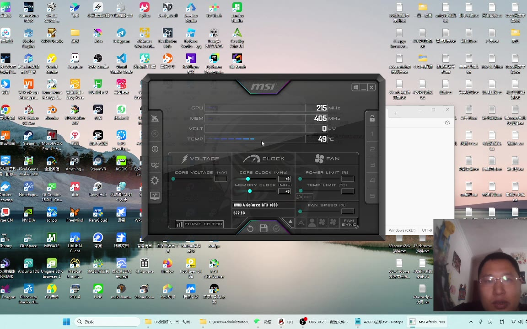
Task: Open the Windows Start menu
Action: tap(66, 322)
